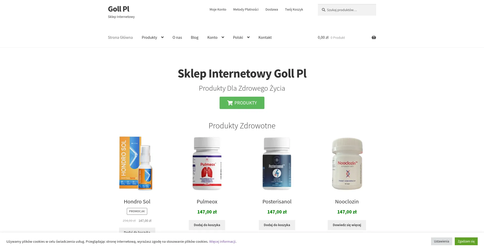Click the search magnifier icon
Viewport: 484px width, 250px height.
[x=323, y=10]
